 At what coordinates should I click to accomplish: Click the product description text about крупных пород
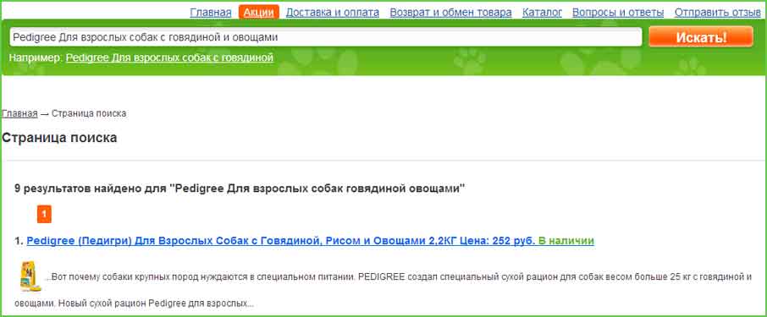point(383,290)
